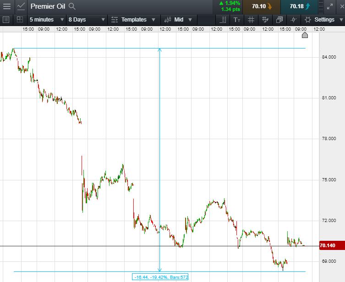Click the dotted layout selection icon
The width and height of the screenshot is (345, 282).
[x=20, y=20]
